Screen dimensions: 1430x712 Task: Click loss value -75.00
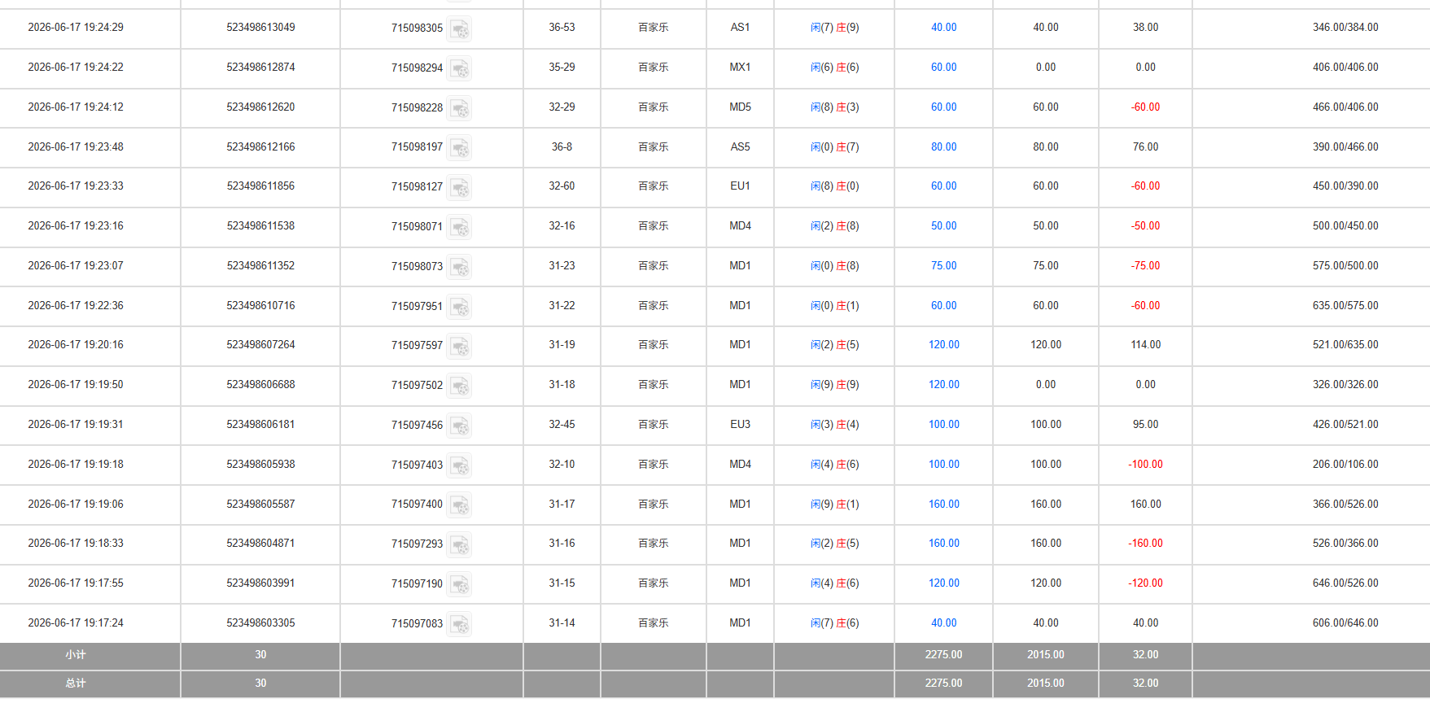1145,266
